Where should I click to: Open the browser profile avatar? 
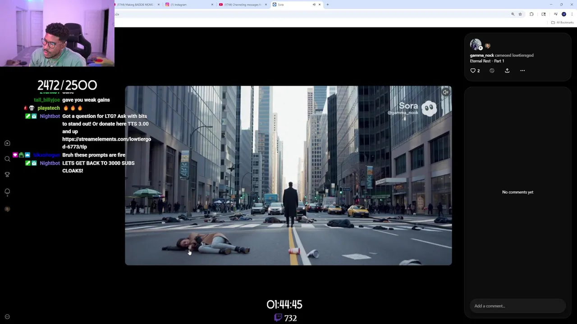coord(564,14)
